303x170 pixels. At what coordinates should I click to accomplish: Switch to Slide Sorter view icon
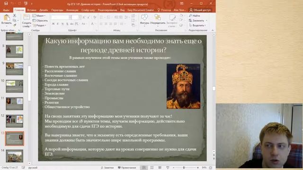152,168
